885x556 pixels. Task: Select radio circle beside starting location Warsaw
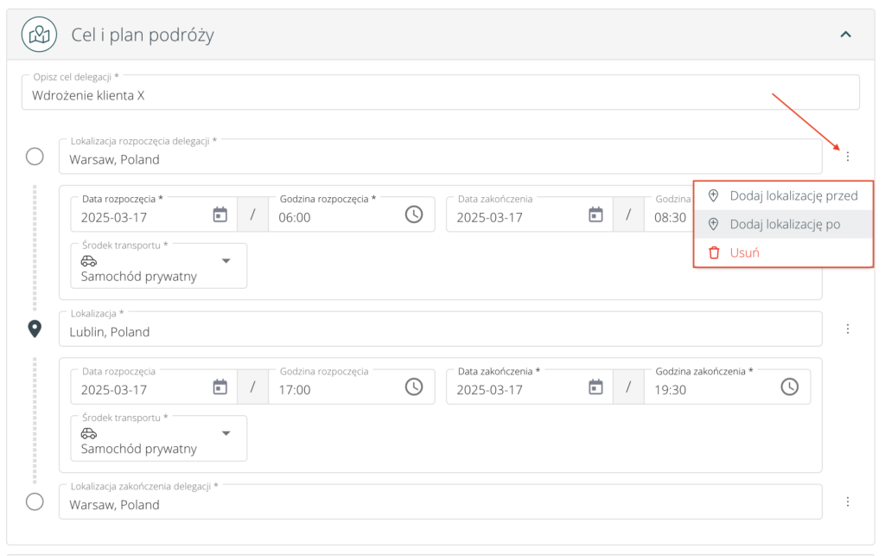[x=35, y=157]
